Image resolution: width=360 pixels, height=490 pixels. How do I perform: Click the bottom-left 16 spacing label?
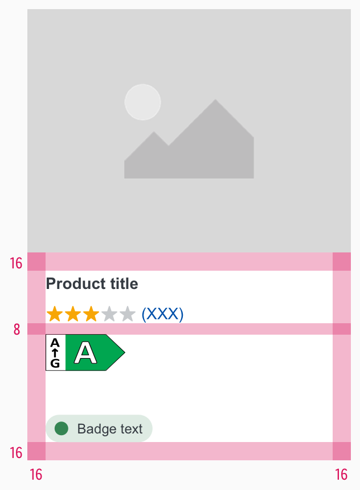pyautogui.click(x=36, y=475)
